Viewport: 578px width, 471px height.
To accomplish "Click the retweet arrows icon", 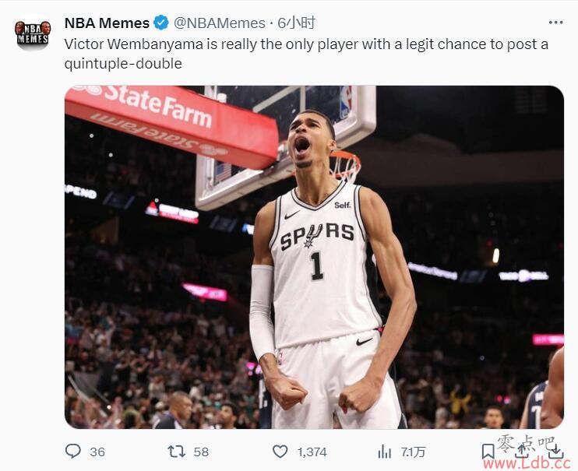I will point(177,452).
